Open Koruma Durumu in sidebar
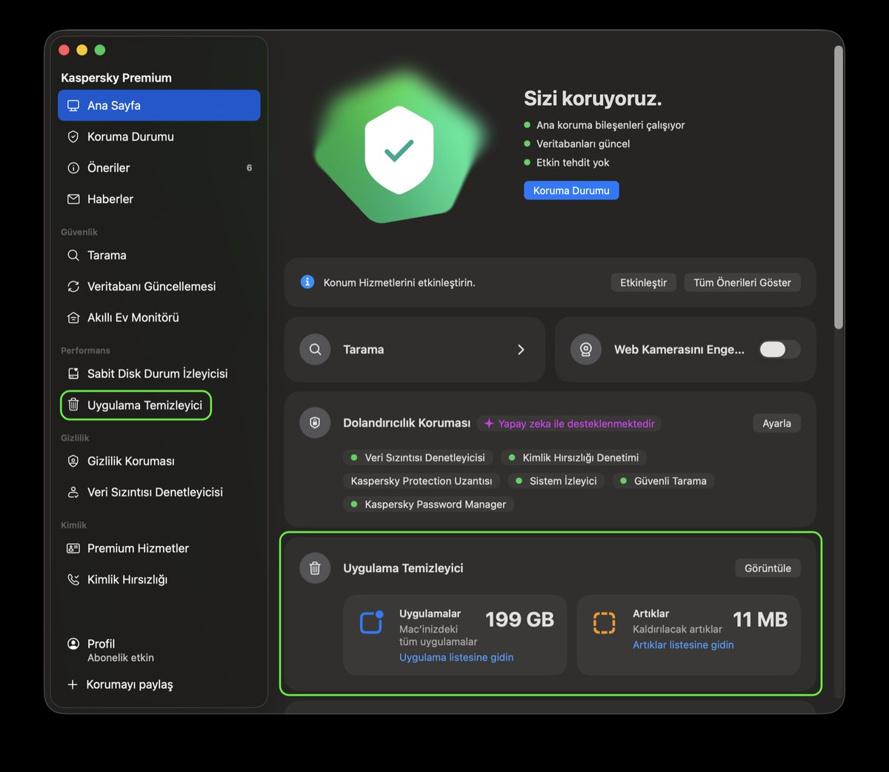The width and height of the screenshot is (889, 772). [x=159, y=136]
